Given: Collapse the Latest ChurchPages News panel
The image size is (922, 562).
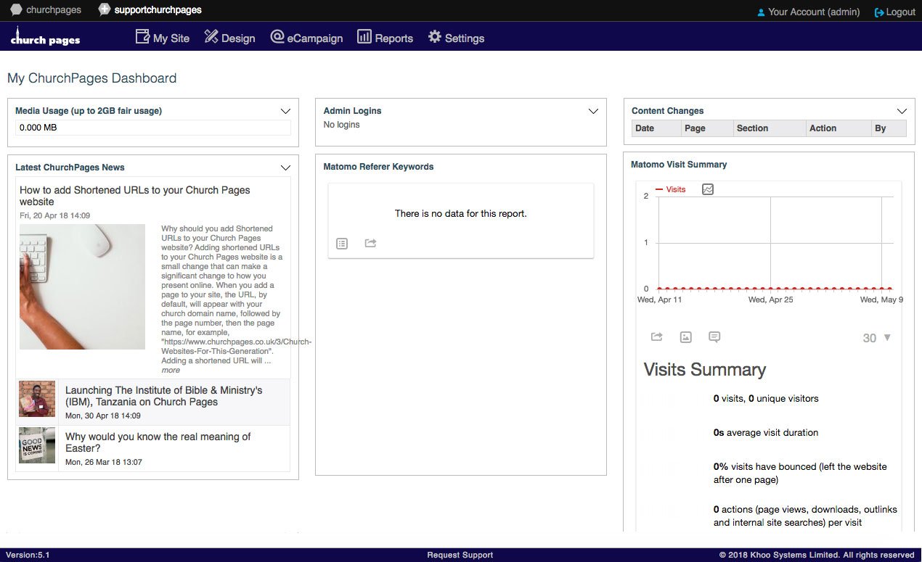Looking at the screenshot, I should coord(285,168).
